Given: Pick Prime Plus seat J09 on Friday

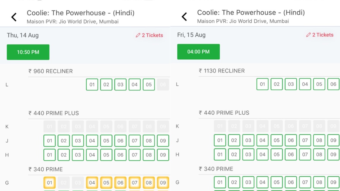Looking at the screenshot, I should 333,140.
